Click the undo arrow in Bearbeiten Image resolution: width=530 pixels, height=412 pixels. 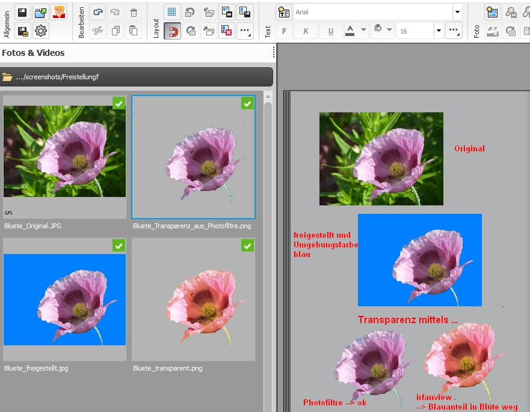[x=98, y=12]
